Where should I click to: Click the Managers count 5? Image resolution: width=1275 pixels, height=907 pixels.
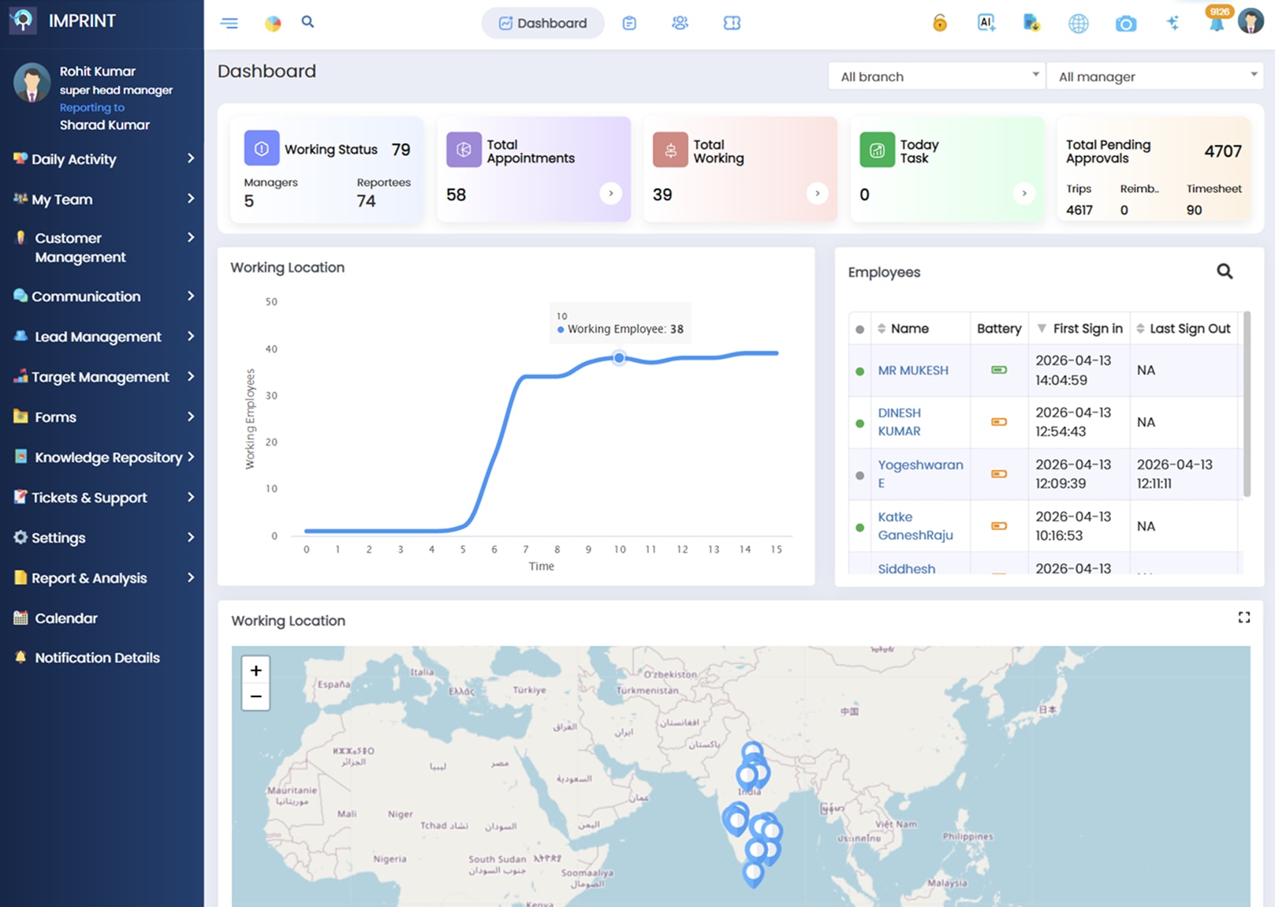(x=249, y=201)
